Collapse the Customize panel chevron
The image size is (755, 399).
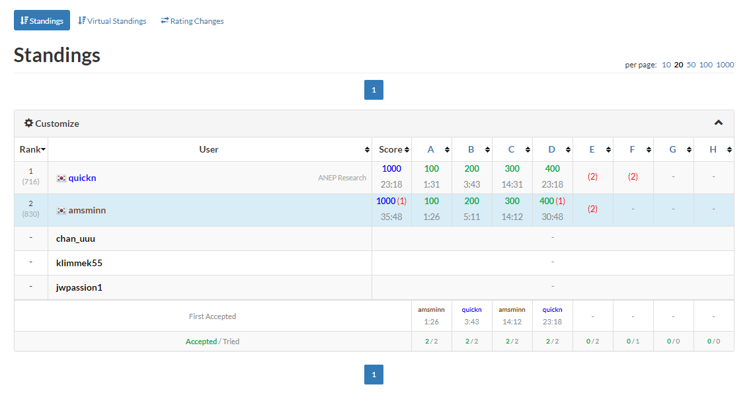719,123
